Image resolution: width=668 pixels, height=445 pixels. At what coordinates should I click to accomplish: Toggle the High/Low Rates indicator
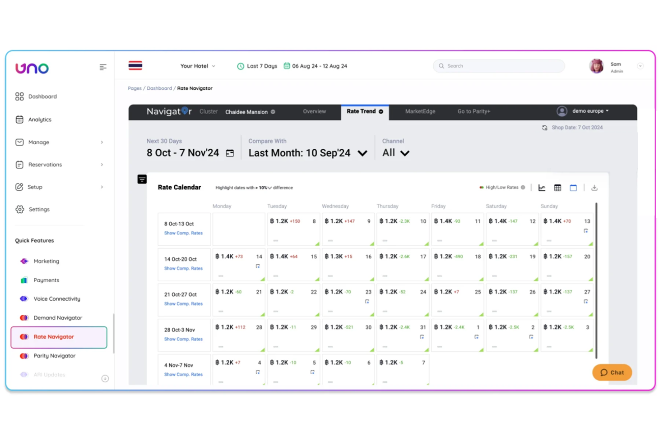(481, 187)
